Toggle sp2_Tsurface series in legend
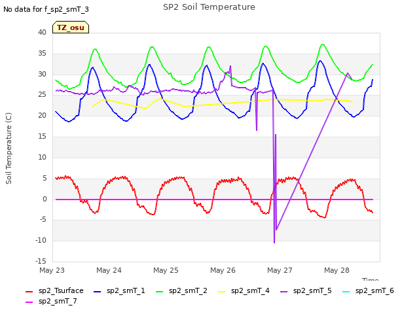The image size is (419, 314). [54, 290]
